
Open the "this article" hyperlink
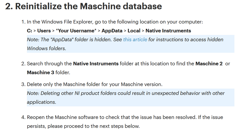135,40
